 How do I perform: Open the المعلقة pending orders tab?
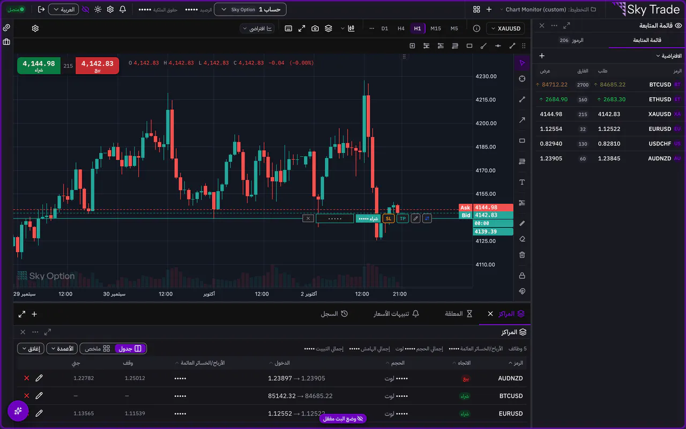(x=459, y=314)
